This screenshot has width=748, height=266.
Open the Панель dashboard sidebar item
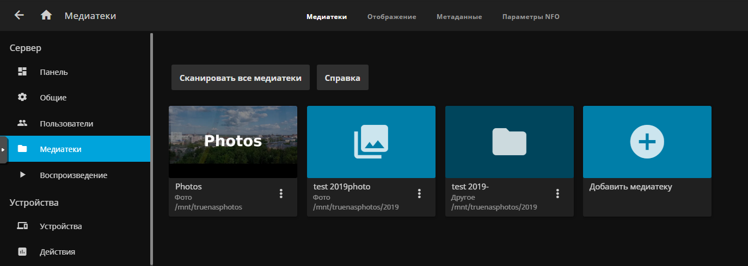tap(53, 72)
